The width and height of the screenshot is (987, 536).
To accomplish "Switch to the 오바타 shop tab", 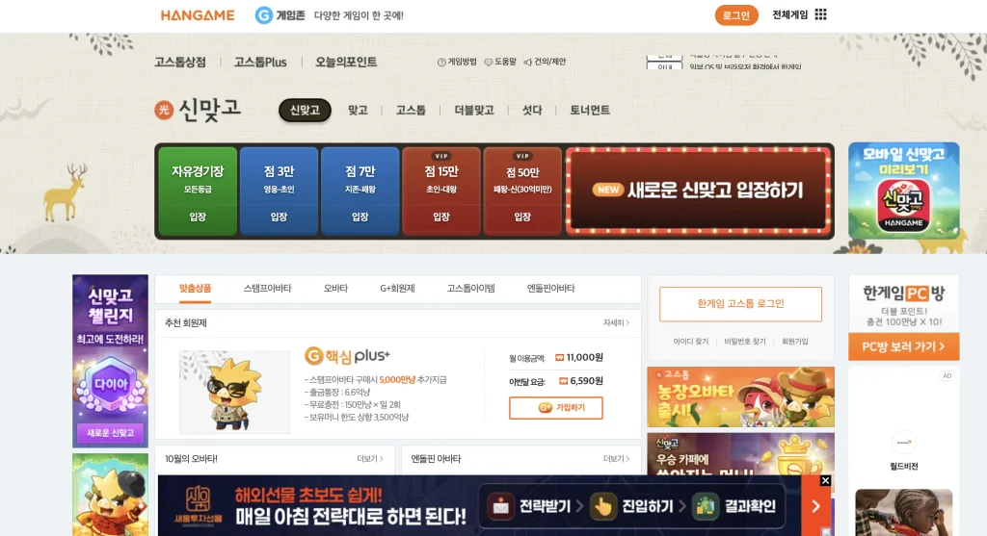I will pos(335,289).
